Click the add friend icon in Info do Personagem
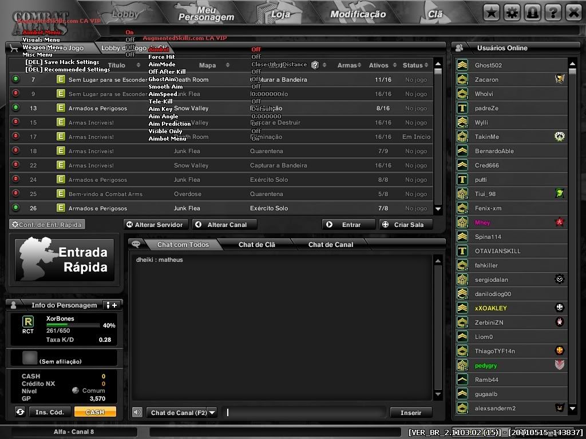586x439 pixels. coord(112,305)
